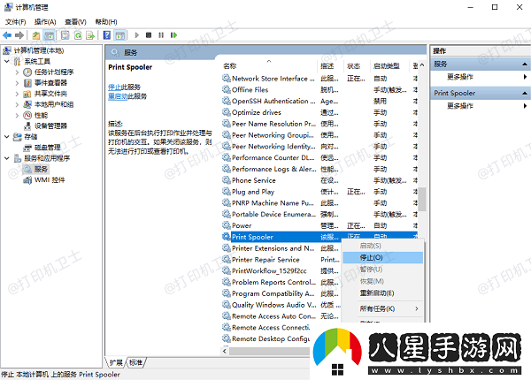
Task: Select WMI 控件 tree node
Action: tap(50, 180)
